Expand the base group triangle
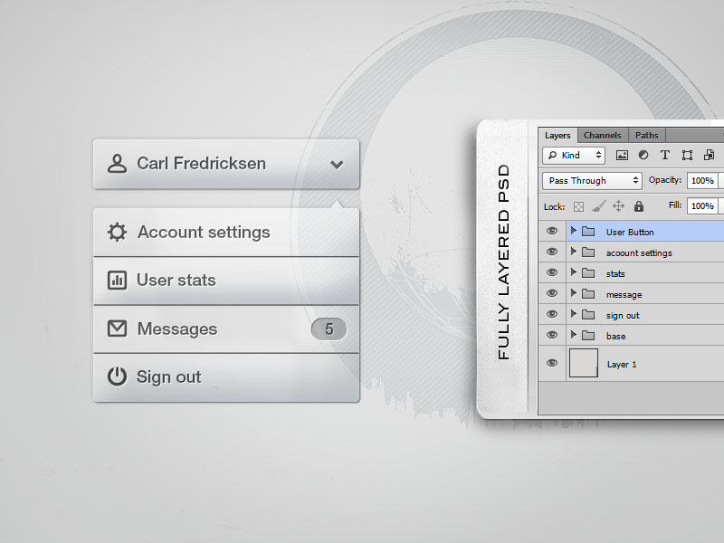Image resolution: width=724 pixels, height=543 pixels. point(574,334)
